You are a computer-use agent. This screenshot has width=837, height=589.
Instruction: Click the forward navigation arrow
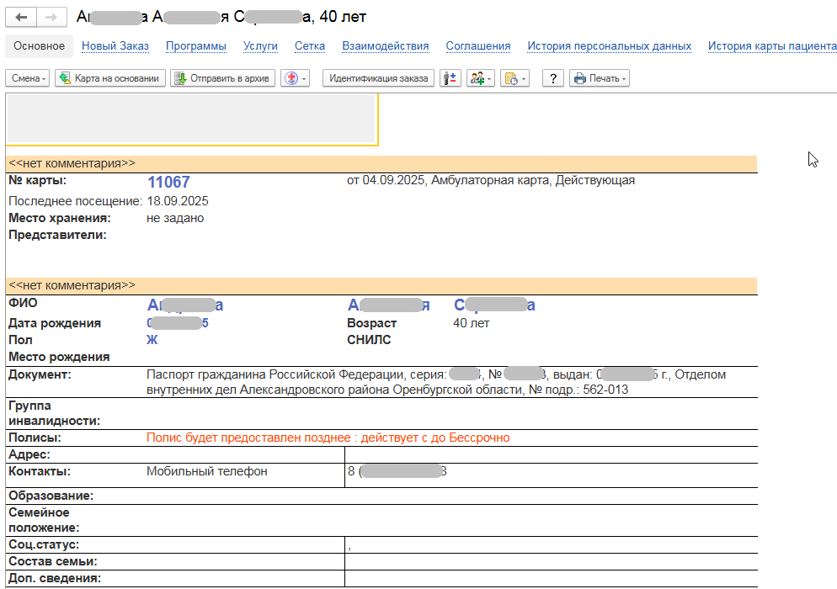pos(51,17)
